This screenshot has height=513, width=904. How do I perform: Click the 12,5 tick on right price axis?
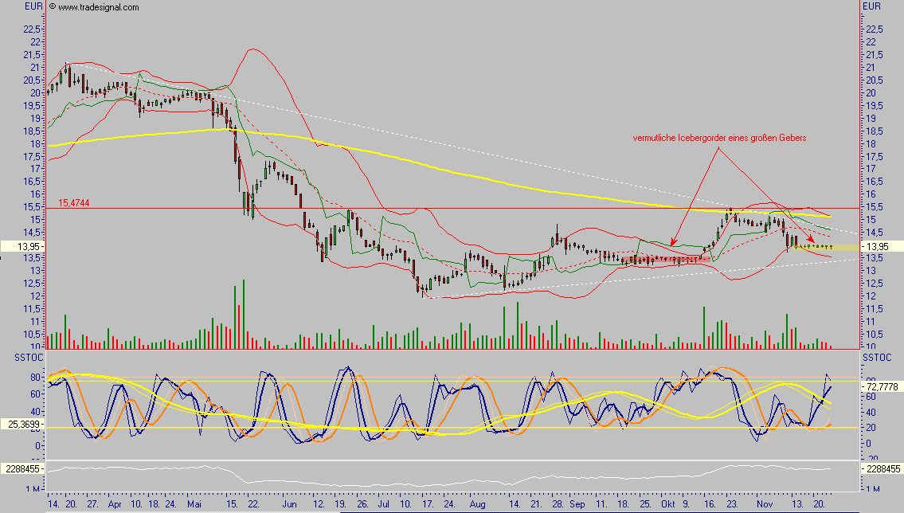click(874, 284)
